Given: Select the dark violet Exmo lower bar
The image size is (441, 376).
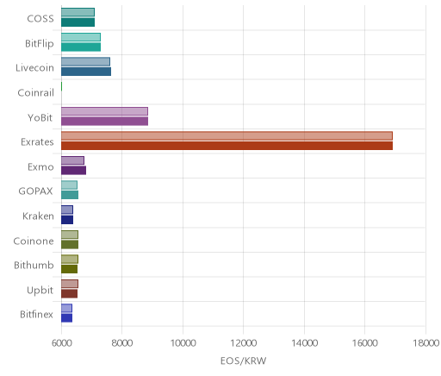Looking at the screenshot, I should (x=73, y=171).
